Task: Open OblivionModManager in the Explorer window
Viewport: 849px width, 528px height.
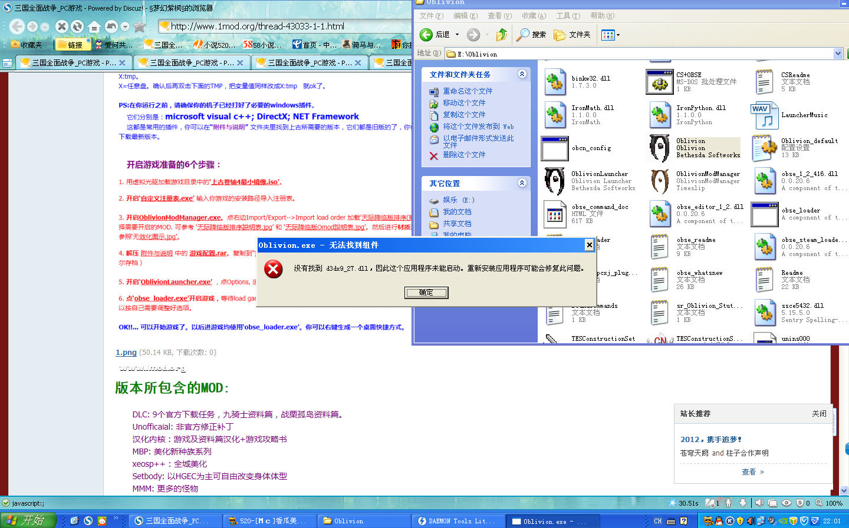Action: click(x=659, y=181)
